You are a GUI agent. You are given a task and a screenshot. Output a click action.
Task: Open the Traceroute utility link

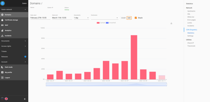191,46
